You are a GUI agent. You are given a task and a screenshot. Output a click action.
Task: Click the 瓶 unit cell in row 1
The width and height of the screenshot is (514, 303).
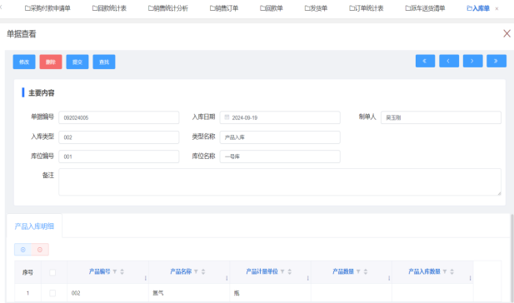271,293
